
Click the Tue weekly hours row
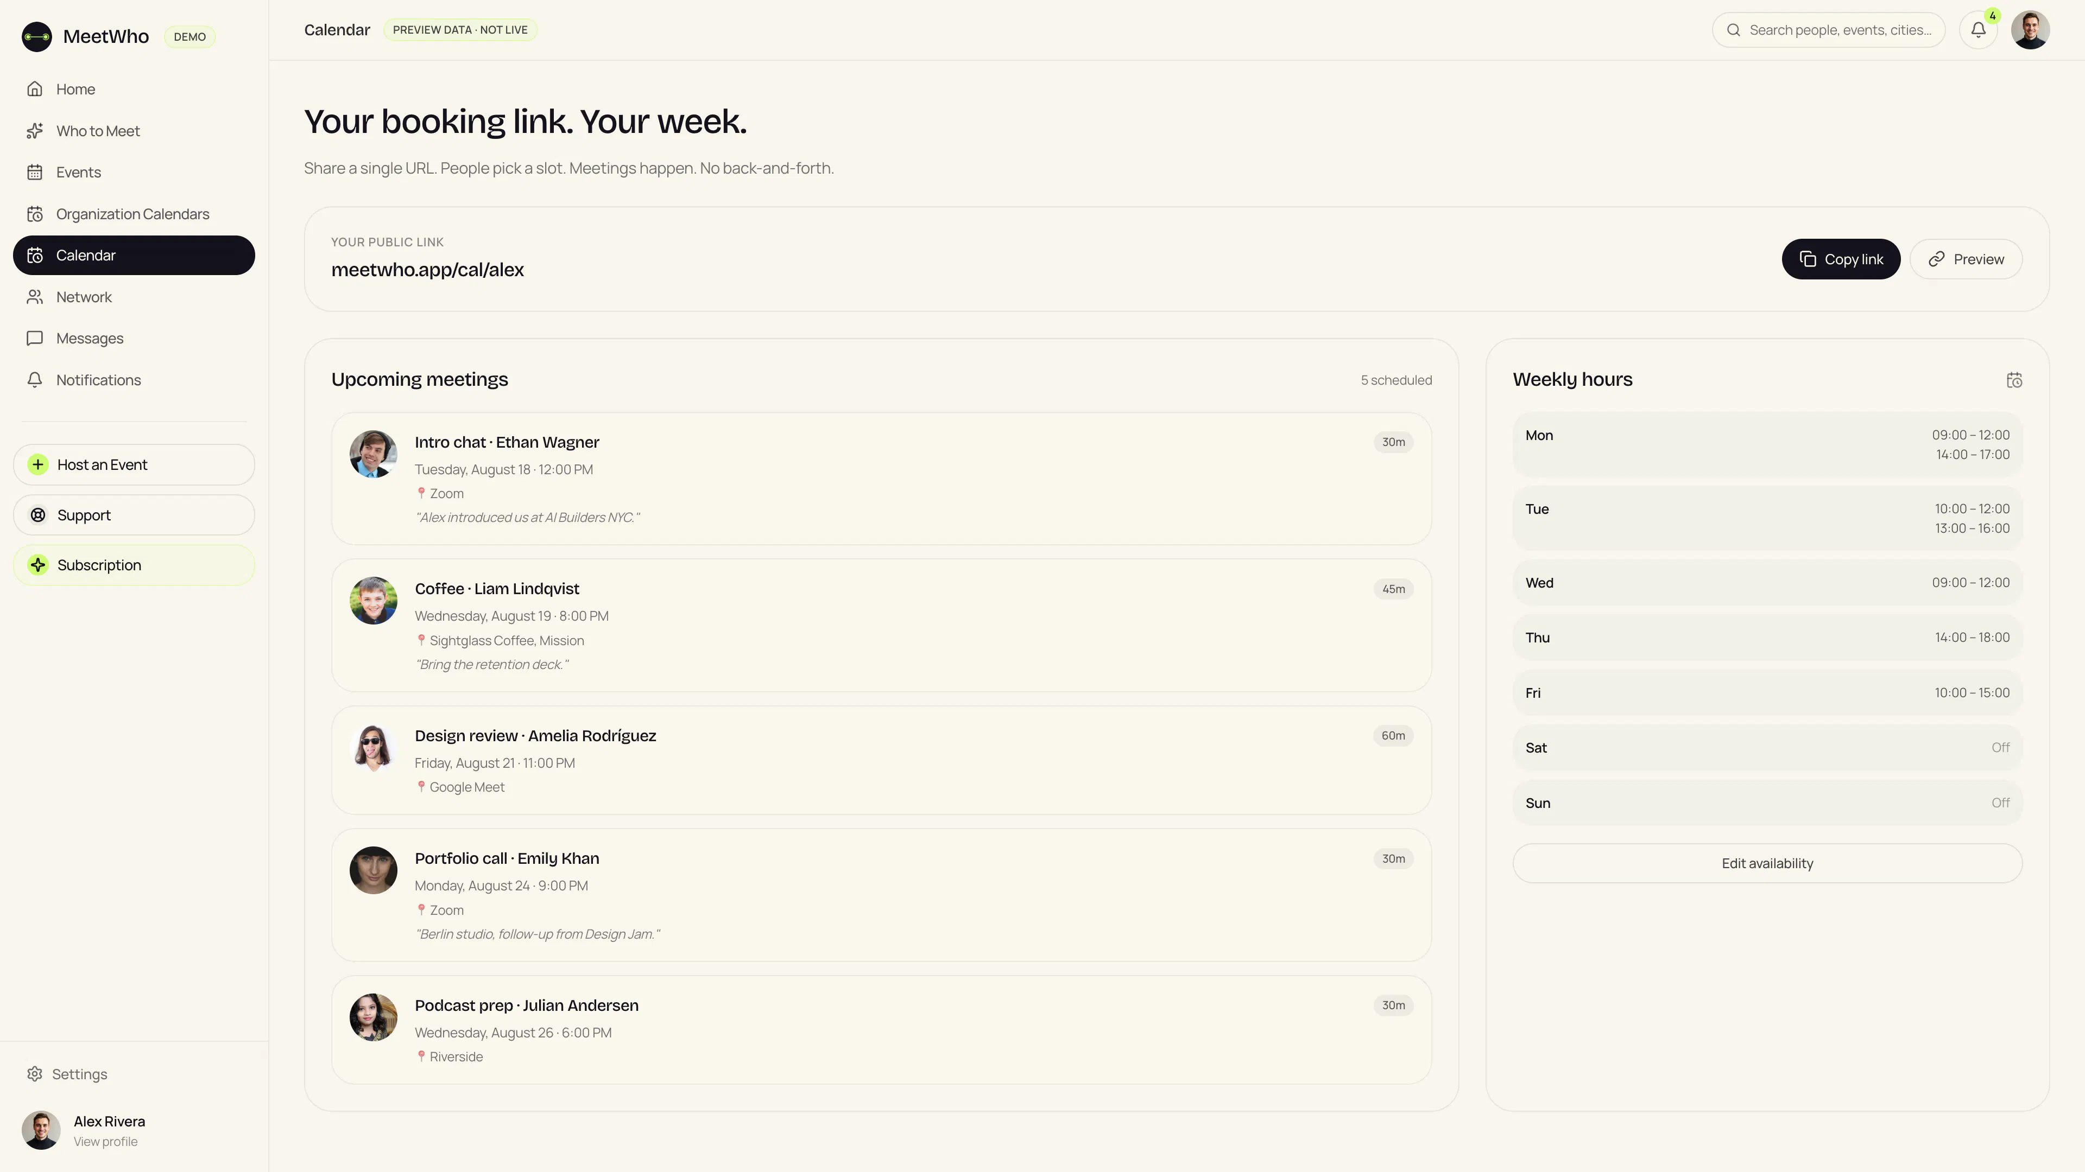pyautogui.click(x=1767, y=519)
